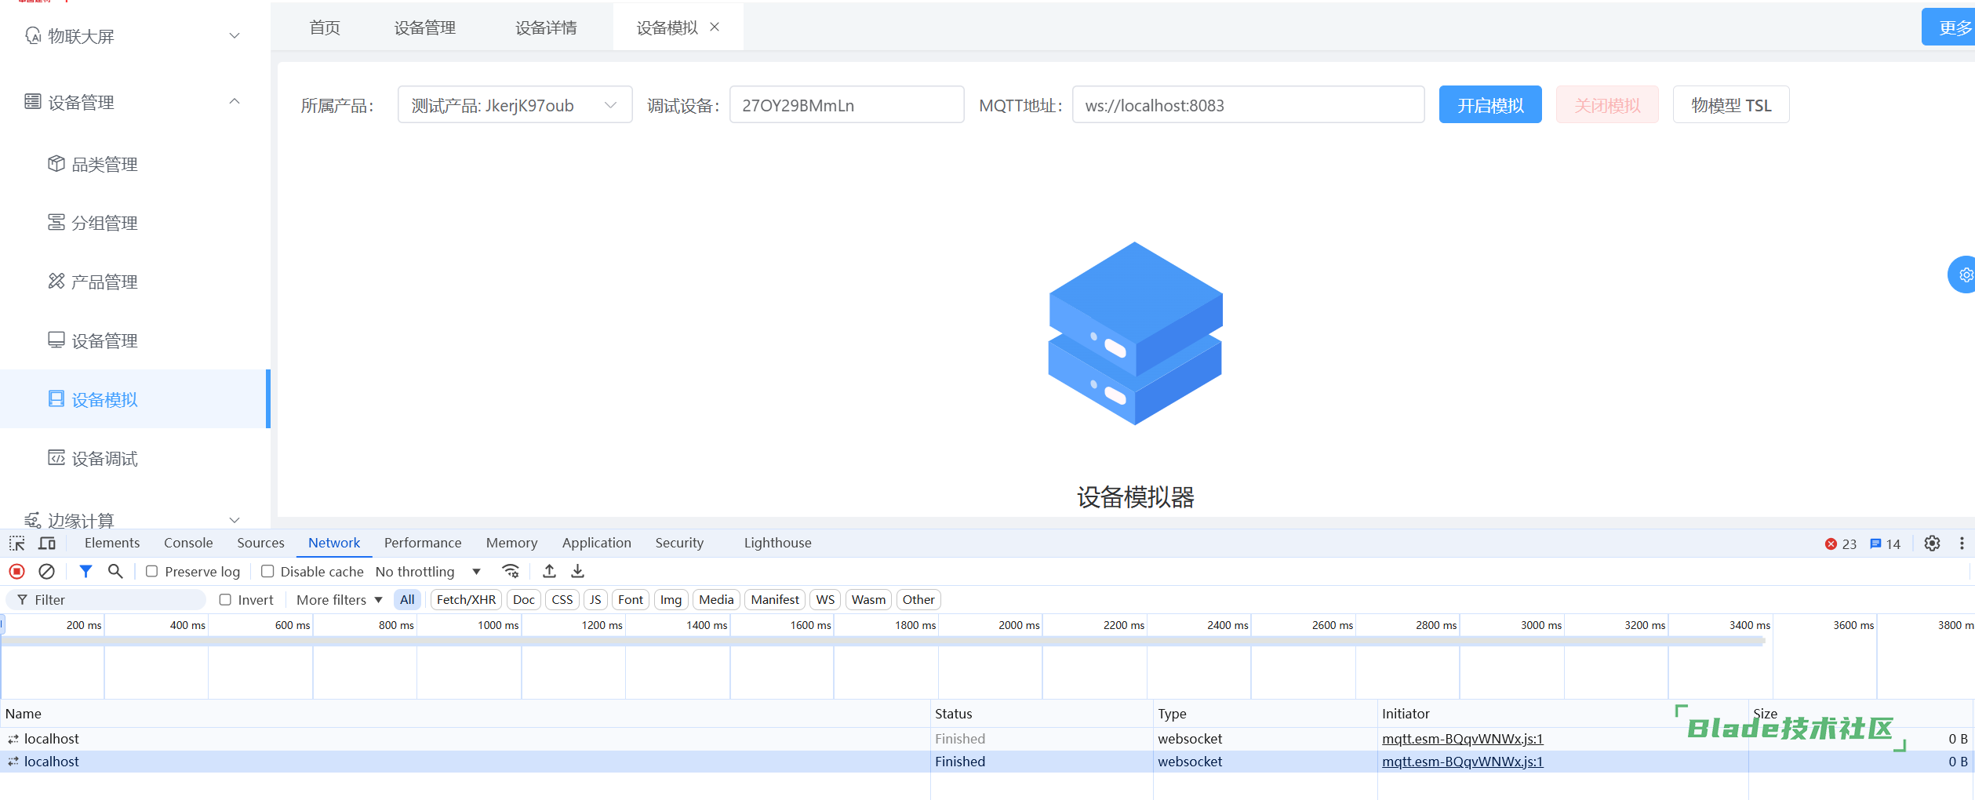
Task: Click the 设备管理 monitor icon in submenu
Action: pyautogui.click(x=56, y=340)
